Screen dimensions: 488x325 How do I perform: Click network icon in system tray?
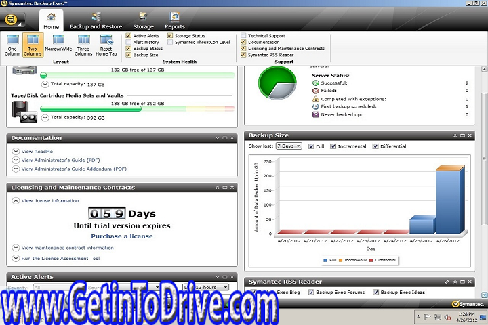[x=437, y=317]
